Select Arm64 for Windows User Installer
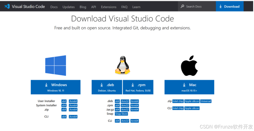The image size is (254, 131). point(73,101)
